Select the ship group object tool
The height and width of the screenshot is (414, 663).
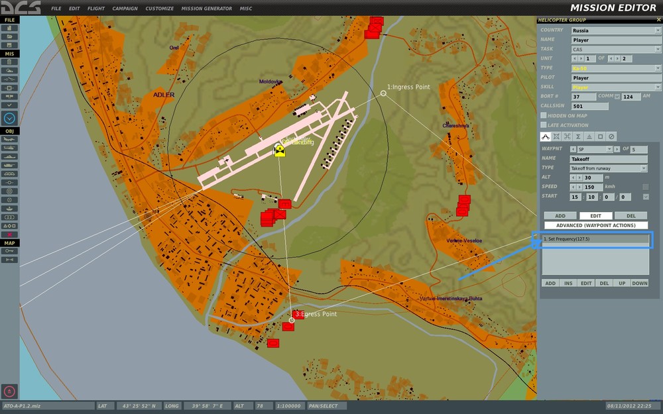pyautogui.click(x=9, y=157)
